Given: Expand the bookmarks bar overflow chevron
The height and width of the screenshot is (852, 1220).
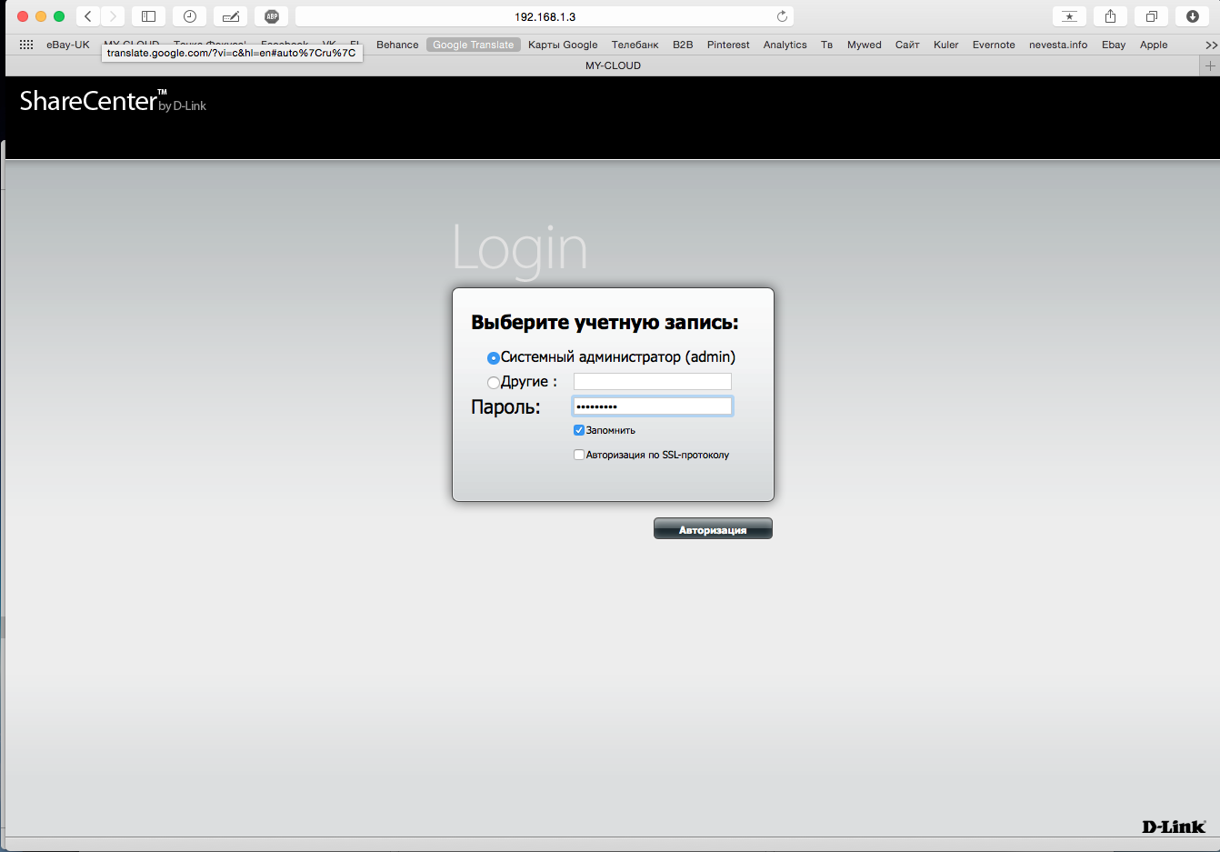Looking at the screenshot, I should (x=1210, y=45).
